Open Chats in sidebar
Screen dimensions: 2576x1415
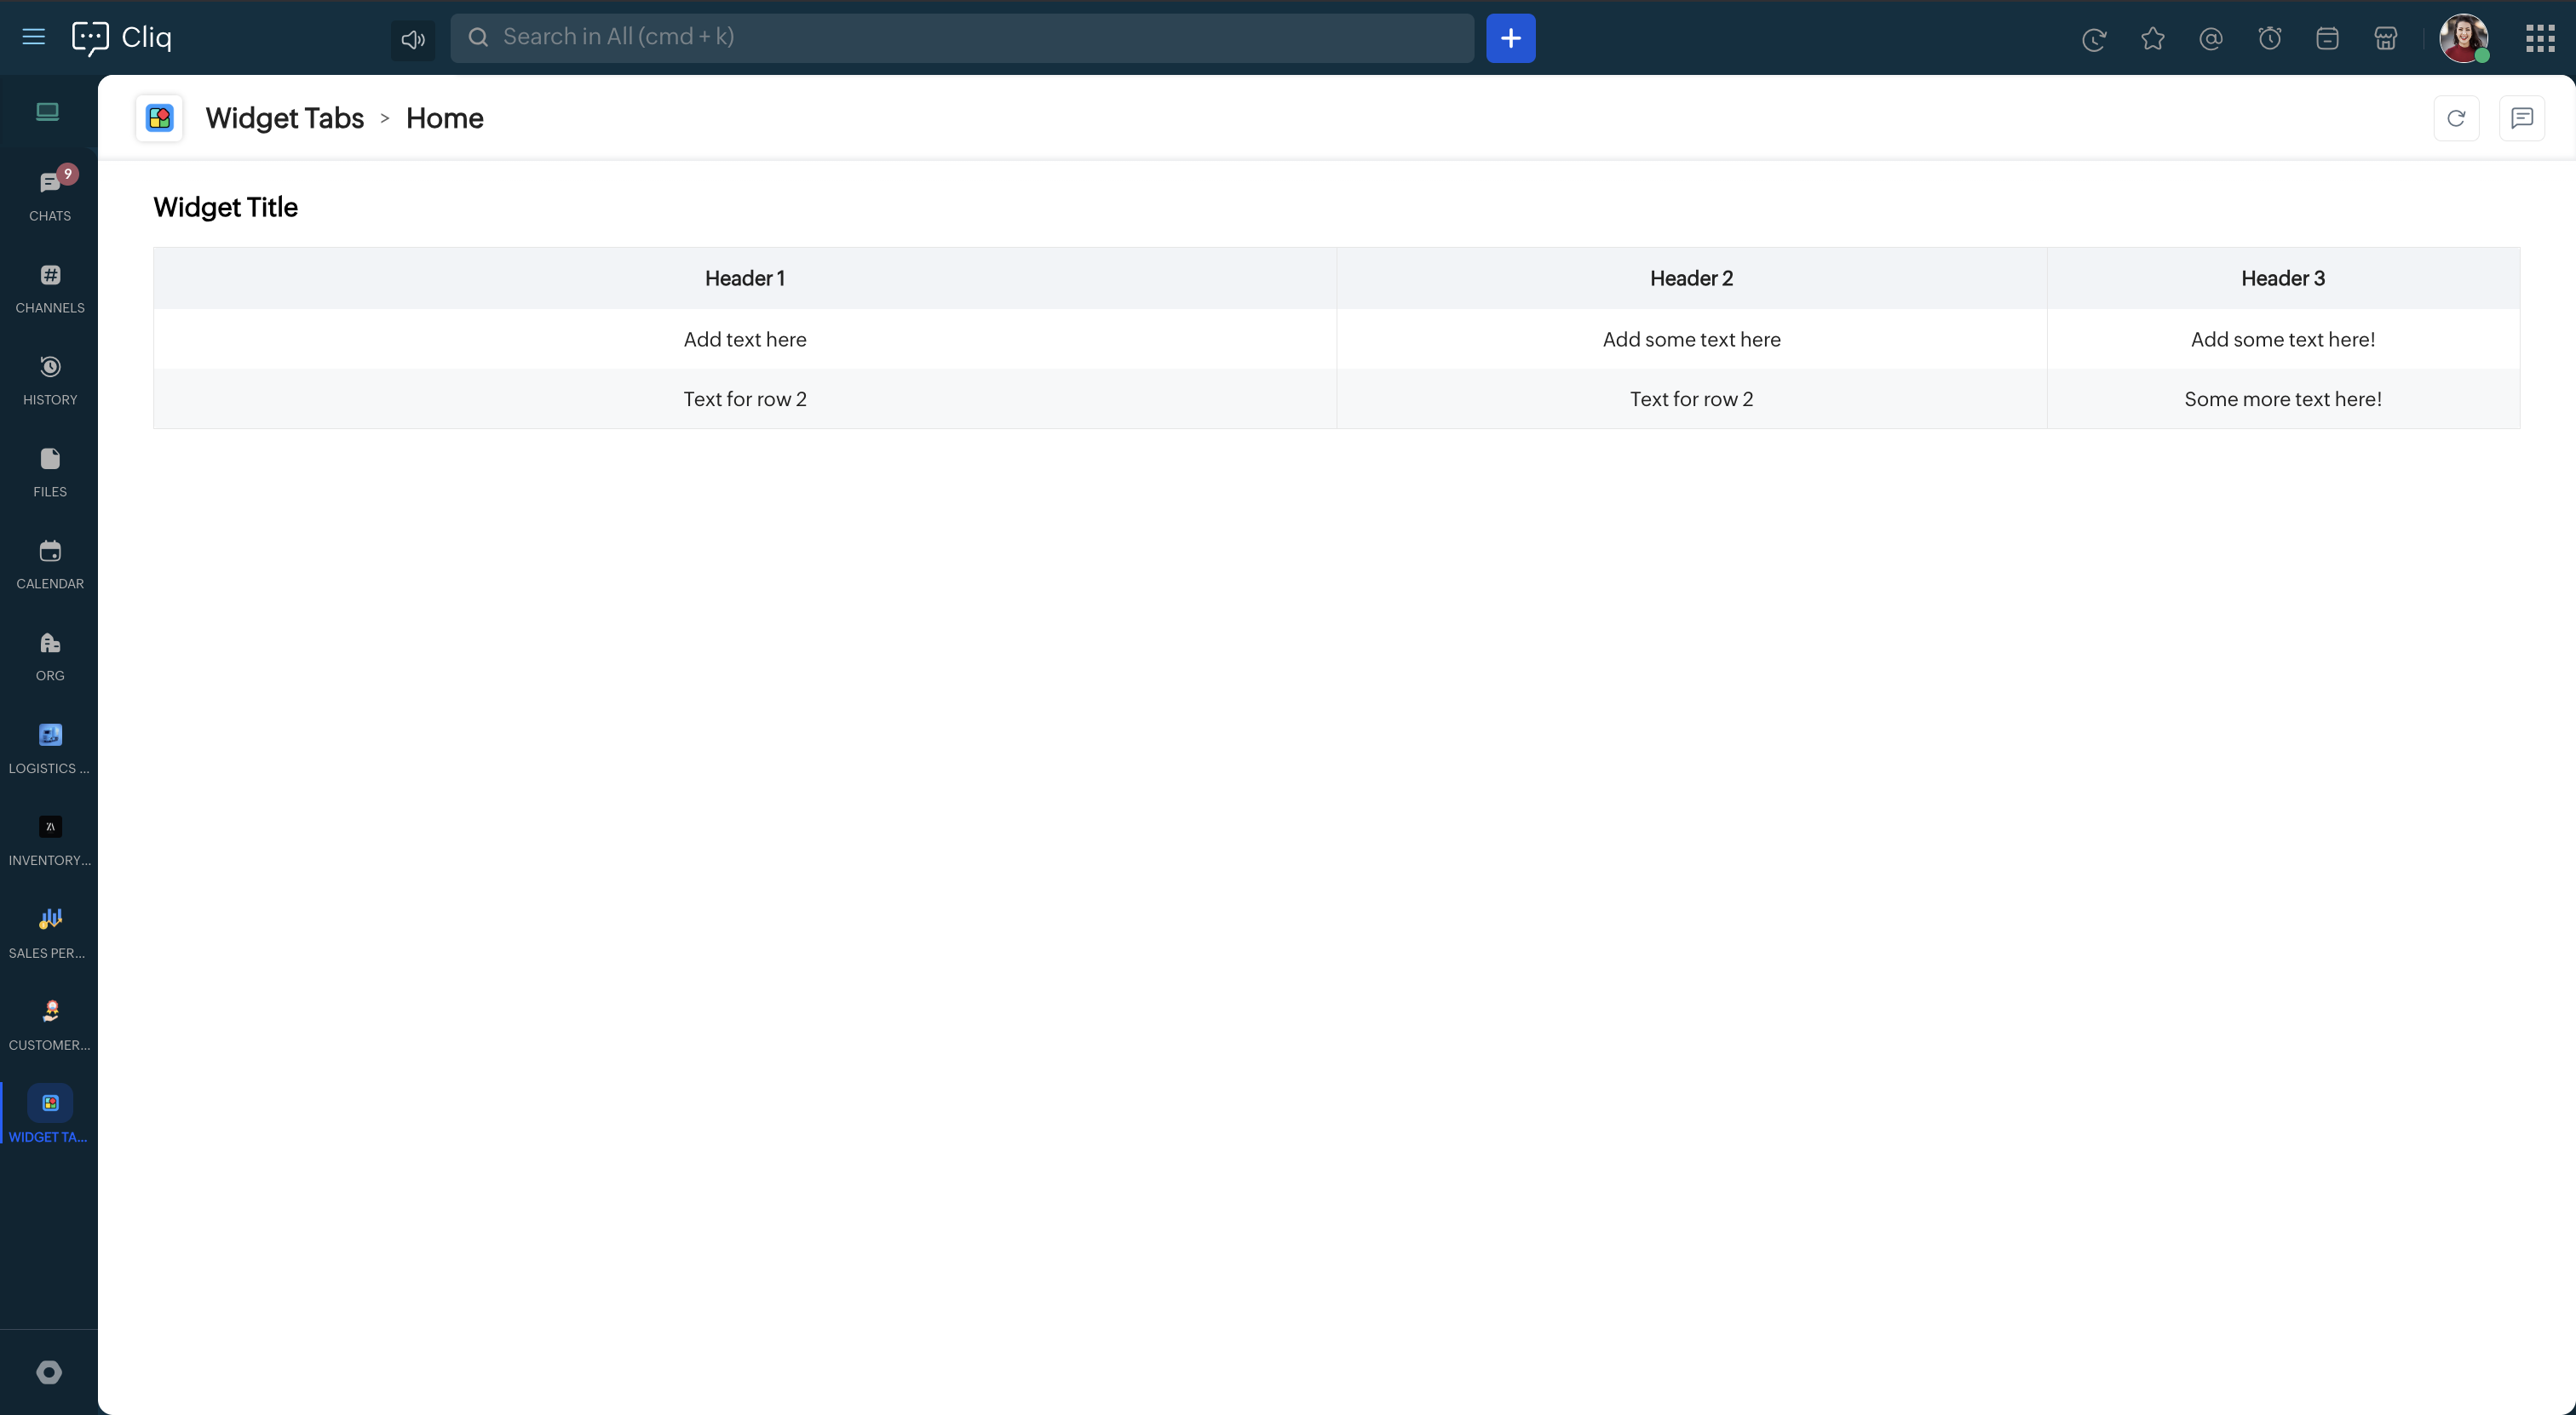(50, 194)
